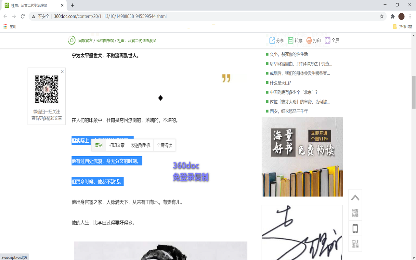416x260 pixels.
Task: Click the article photo at the bottom
Action: (x=161, y=251)
